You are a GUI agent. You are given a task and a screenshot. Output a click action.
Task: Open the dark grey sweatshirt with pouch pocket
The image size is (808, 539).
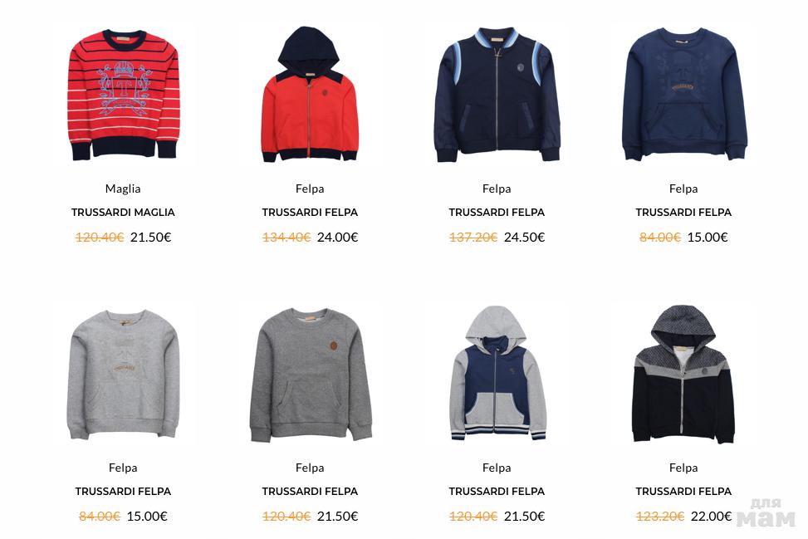[x=310, y=375]
